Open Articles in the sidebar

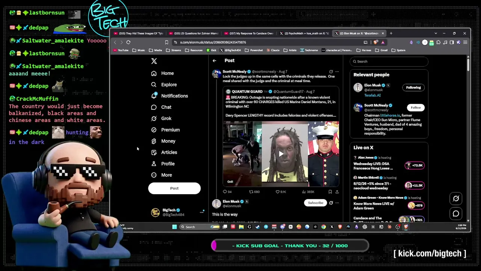coord(164,152)
